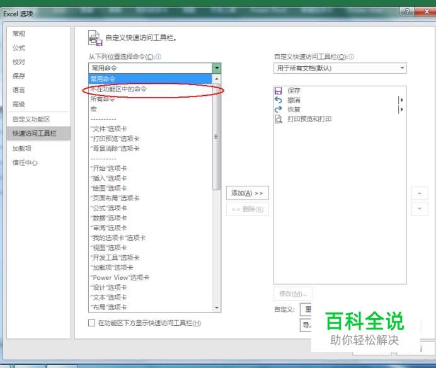Click the dropdown list scrollbar thumb

point(216,136)
